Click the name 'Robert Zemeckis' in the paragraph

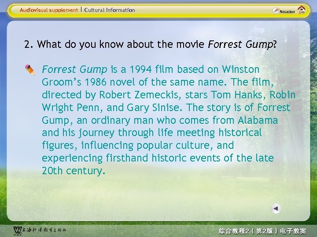[140, 95]
